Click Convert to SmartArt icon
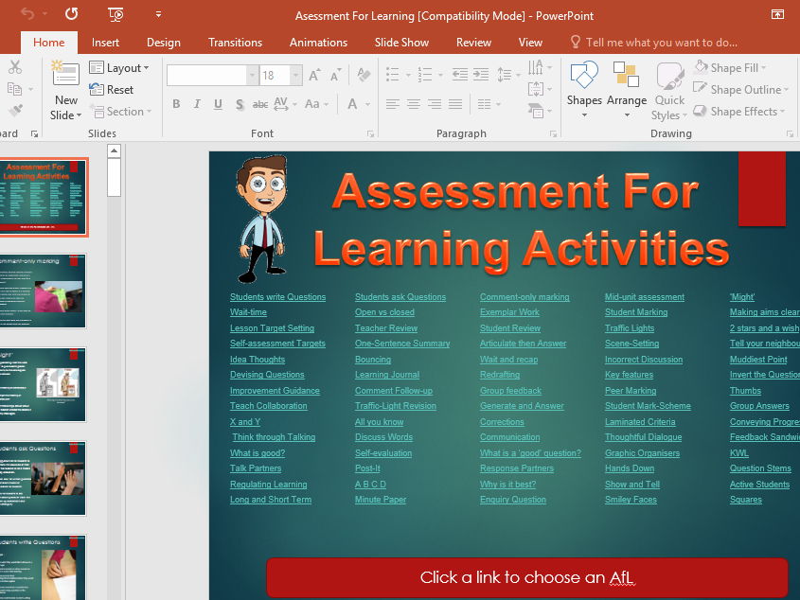Viewport: 800px width, 600px height. point(536,111)
